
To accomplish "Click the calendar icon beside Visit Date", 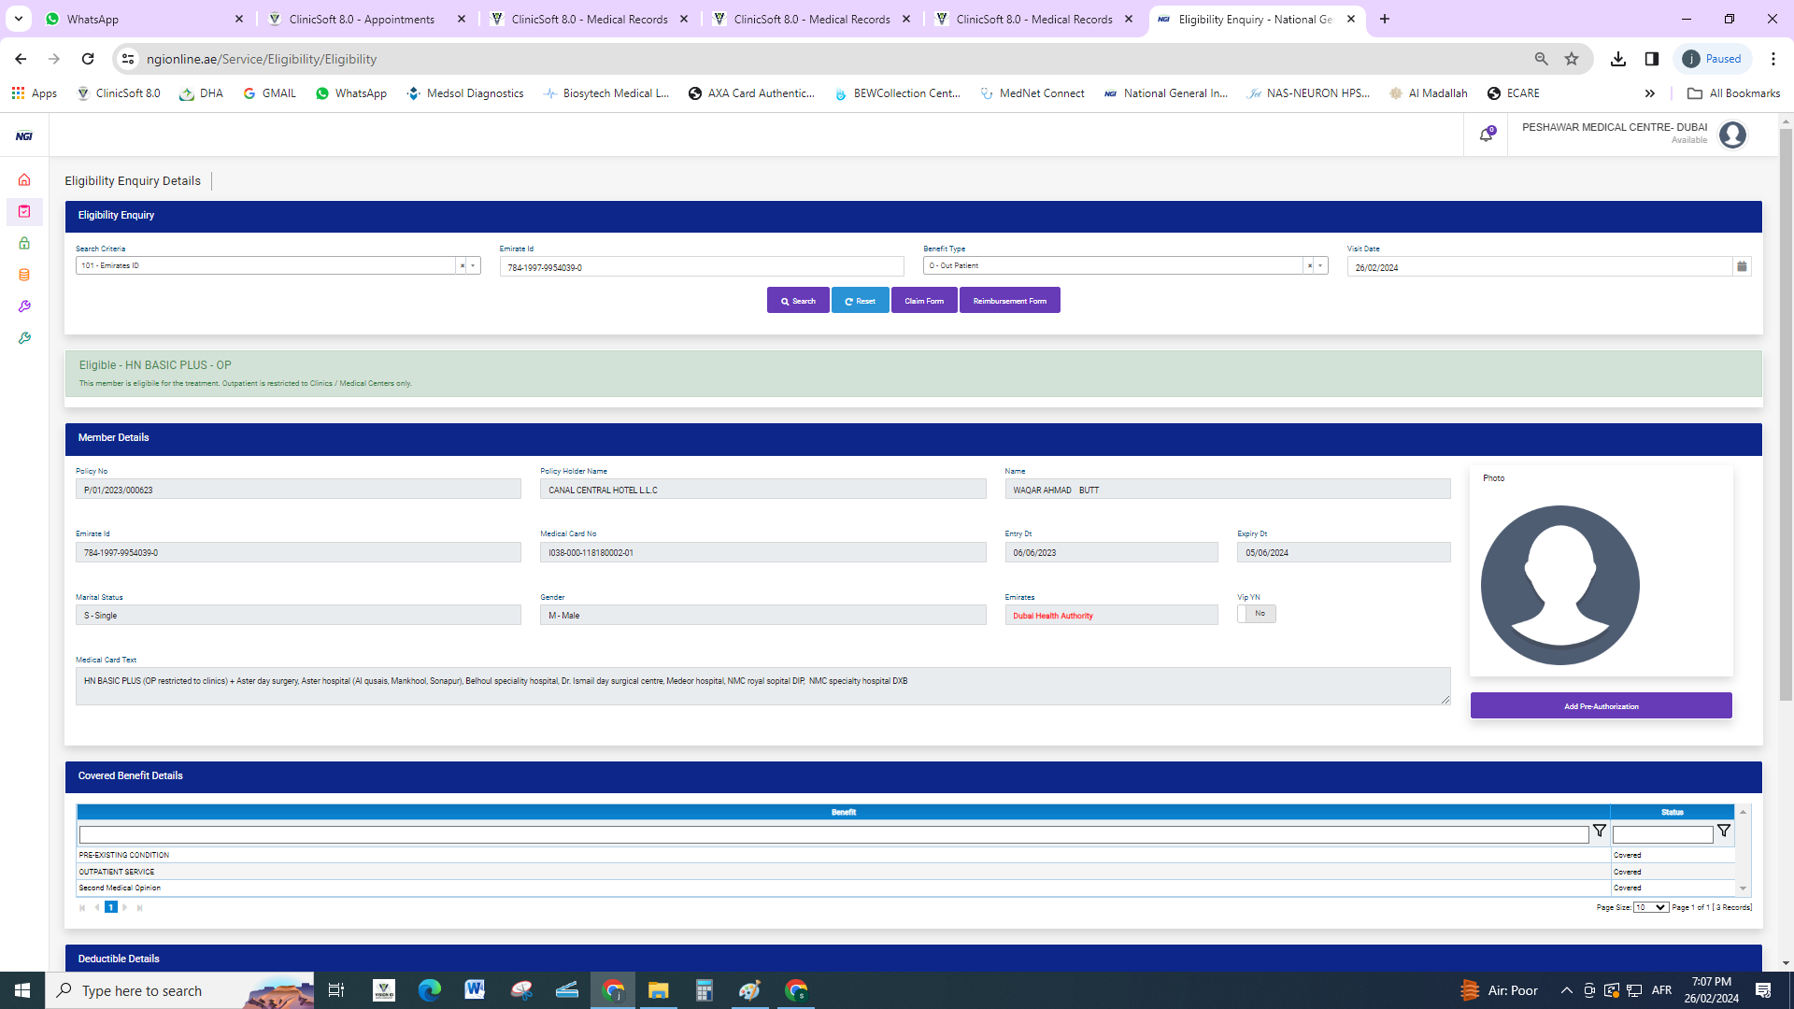I will coord(1742,266).
